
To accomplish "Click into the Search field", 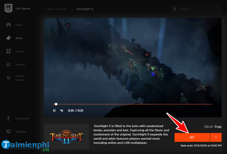I will point(196,9).
